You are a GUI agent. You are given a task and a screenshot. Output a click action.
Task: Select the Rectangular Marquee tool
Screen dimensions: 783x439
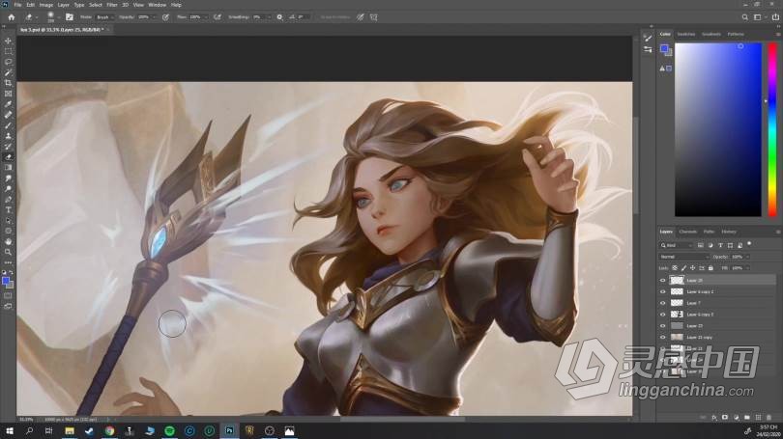[x=8, y=51]
